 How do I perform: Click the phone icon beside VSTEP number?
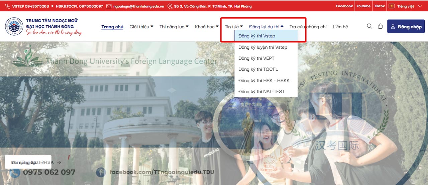click(x=8, y=6)
